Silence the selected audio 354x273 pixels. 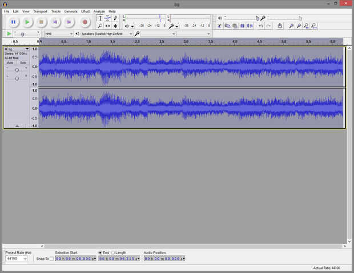250,26
